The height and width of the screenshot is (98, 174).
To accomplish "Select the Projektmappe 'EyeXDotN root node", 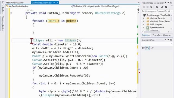I will (158, 15).
